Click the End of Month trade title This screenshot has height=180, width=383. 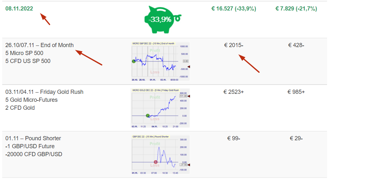(x=39, y=45)
